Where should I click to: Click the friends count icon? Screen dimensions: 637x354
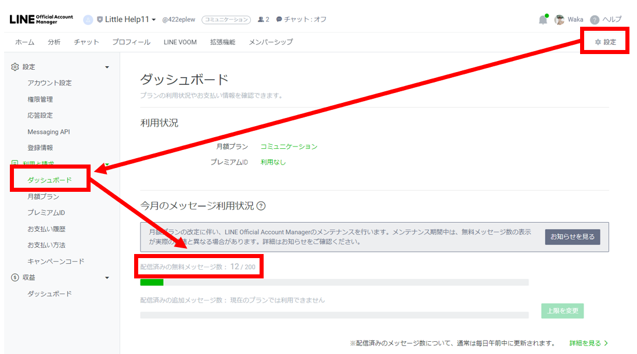pos(261,20)
